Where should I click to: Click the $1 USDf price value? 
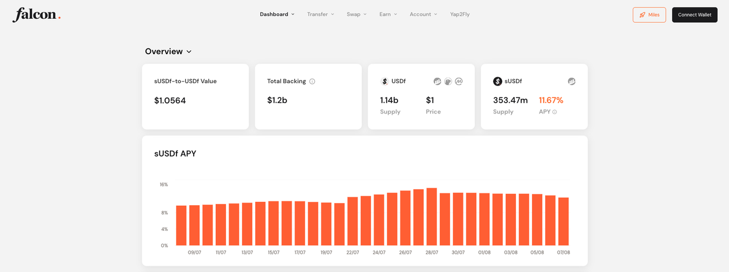pos(430,100)
